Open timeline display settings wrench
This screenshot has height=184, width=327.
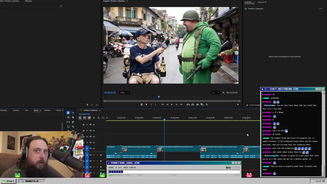click(x=99, y=118)
